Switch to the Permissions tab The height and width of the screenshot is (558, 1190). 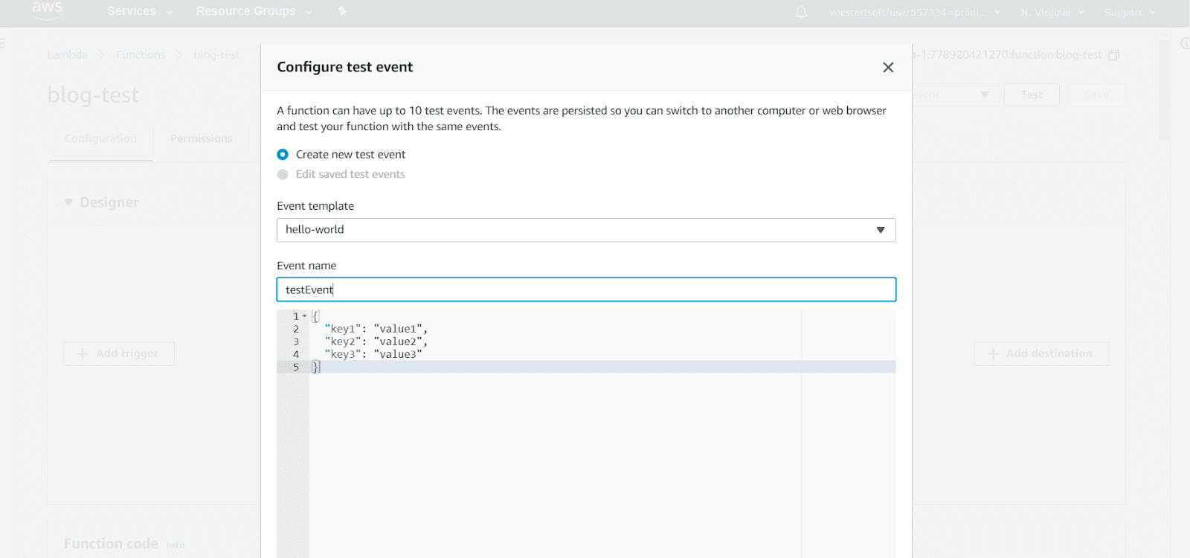202,138
